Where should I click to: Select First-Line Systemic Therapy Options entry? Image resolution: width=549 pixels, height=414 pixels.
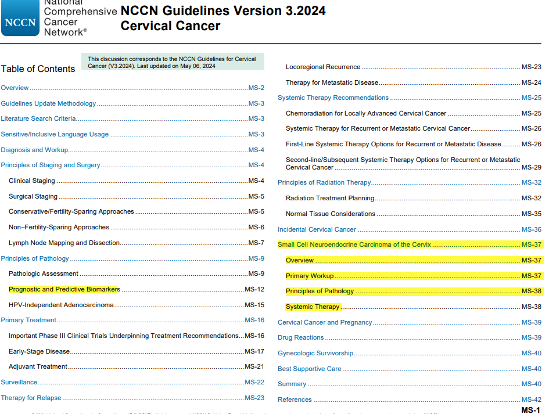click(x=414, y=144)
